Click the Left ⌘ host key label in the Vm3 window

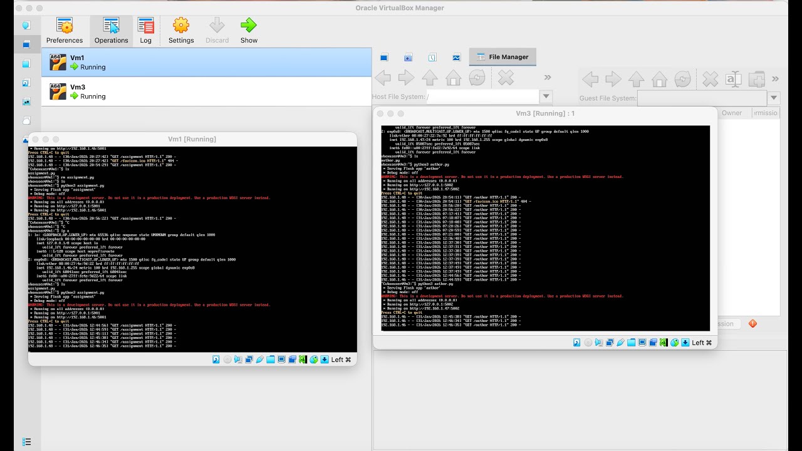click(x=702, y=343)
